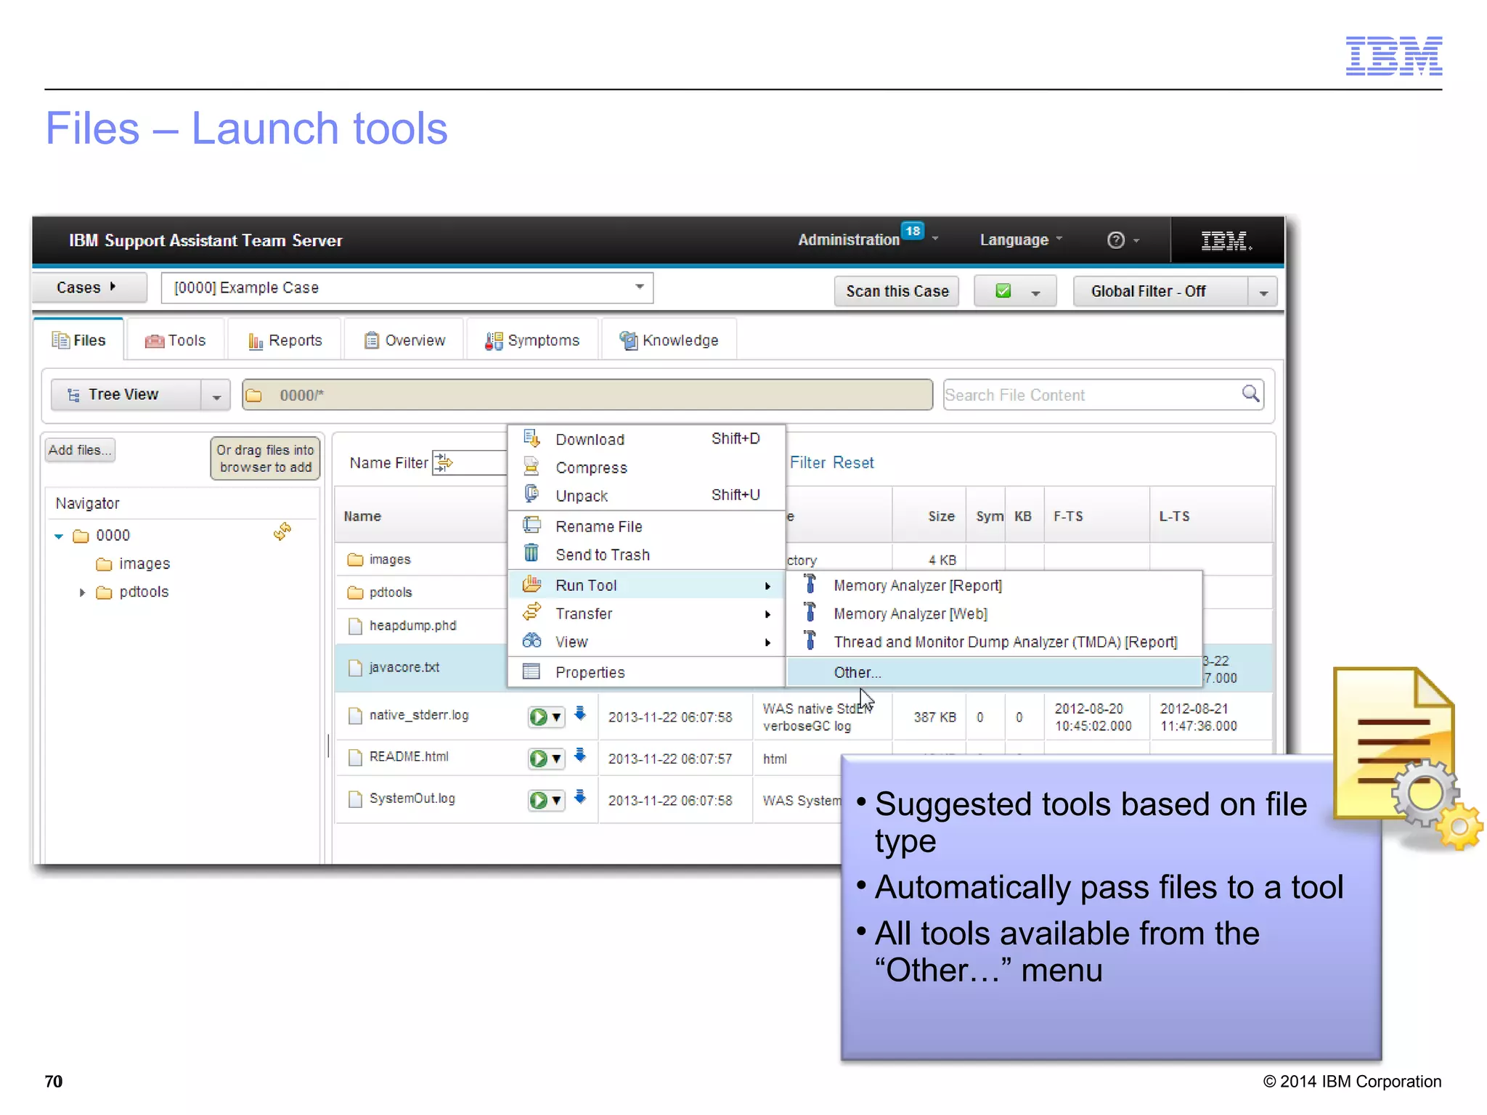The height and width of the screenshot is (1115, 1487).
Task: Choose Send to Trash menu entry
Action: [646, 555]
